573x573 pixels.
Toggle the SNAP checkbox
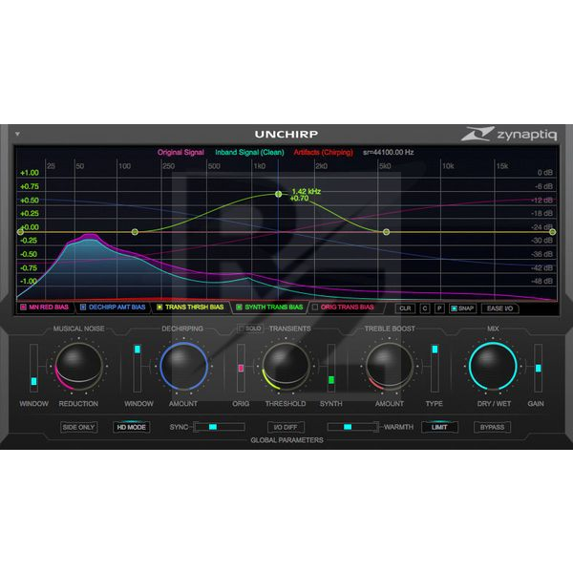pyautogui.click(x=454, y=308)
